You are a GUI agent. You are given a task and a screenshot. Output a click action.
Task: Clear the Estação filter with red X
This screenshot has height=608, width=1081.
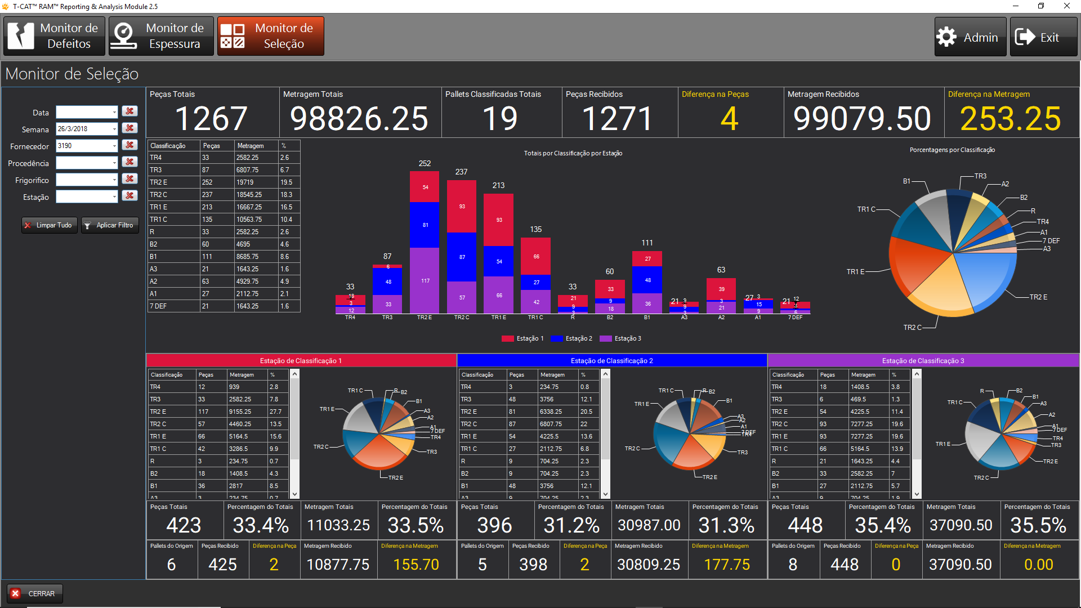point(130,196)
